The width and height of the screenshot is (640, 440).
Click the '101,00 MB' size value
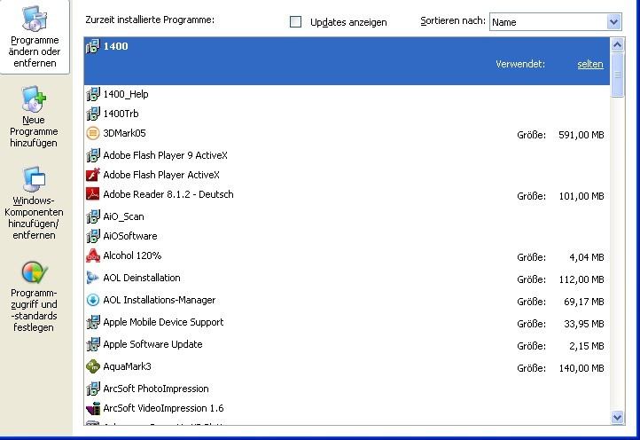(x=581, y=196)
